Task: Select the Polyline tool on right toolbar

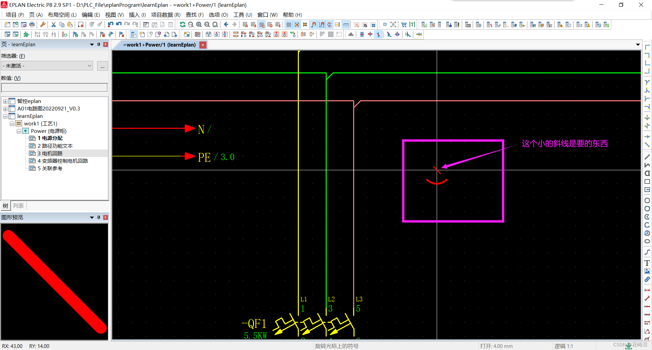Action: (647, 165)
